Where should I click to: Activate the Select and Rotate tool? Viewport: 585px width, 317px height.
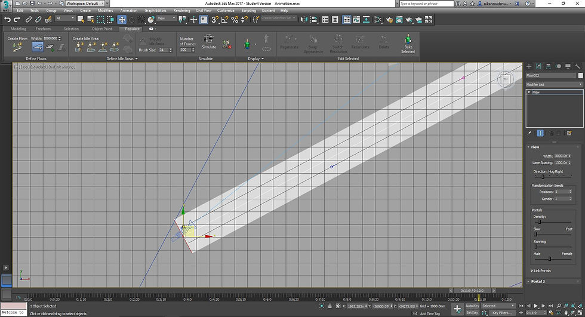pos(132,19)
